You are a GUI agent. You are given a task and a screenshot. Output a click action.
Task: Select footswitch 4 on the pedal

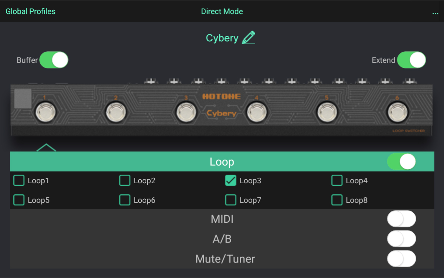[257, 112]
